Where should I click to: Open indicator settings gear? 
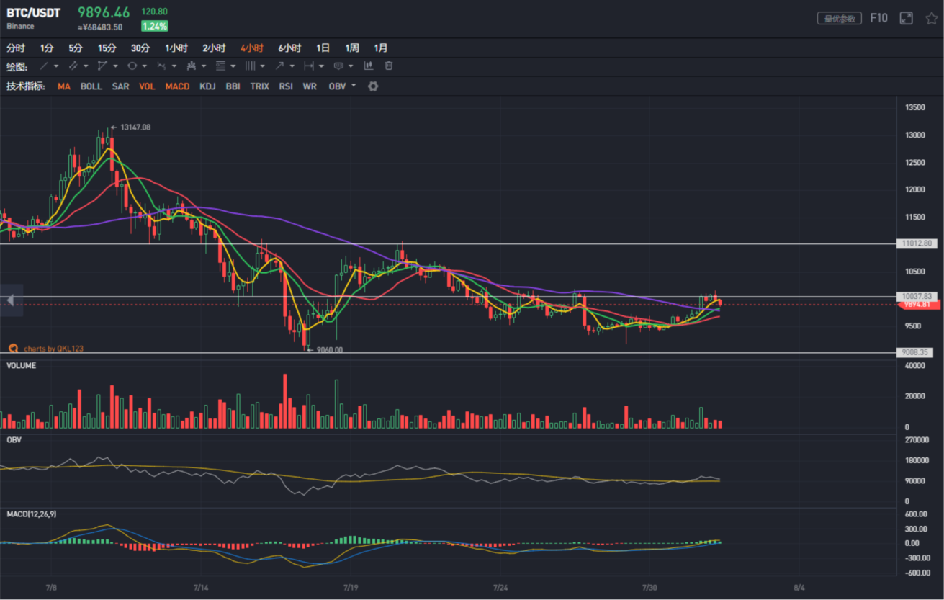tap(373, 86)
